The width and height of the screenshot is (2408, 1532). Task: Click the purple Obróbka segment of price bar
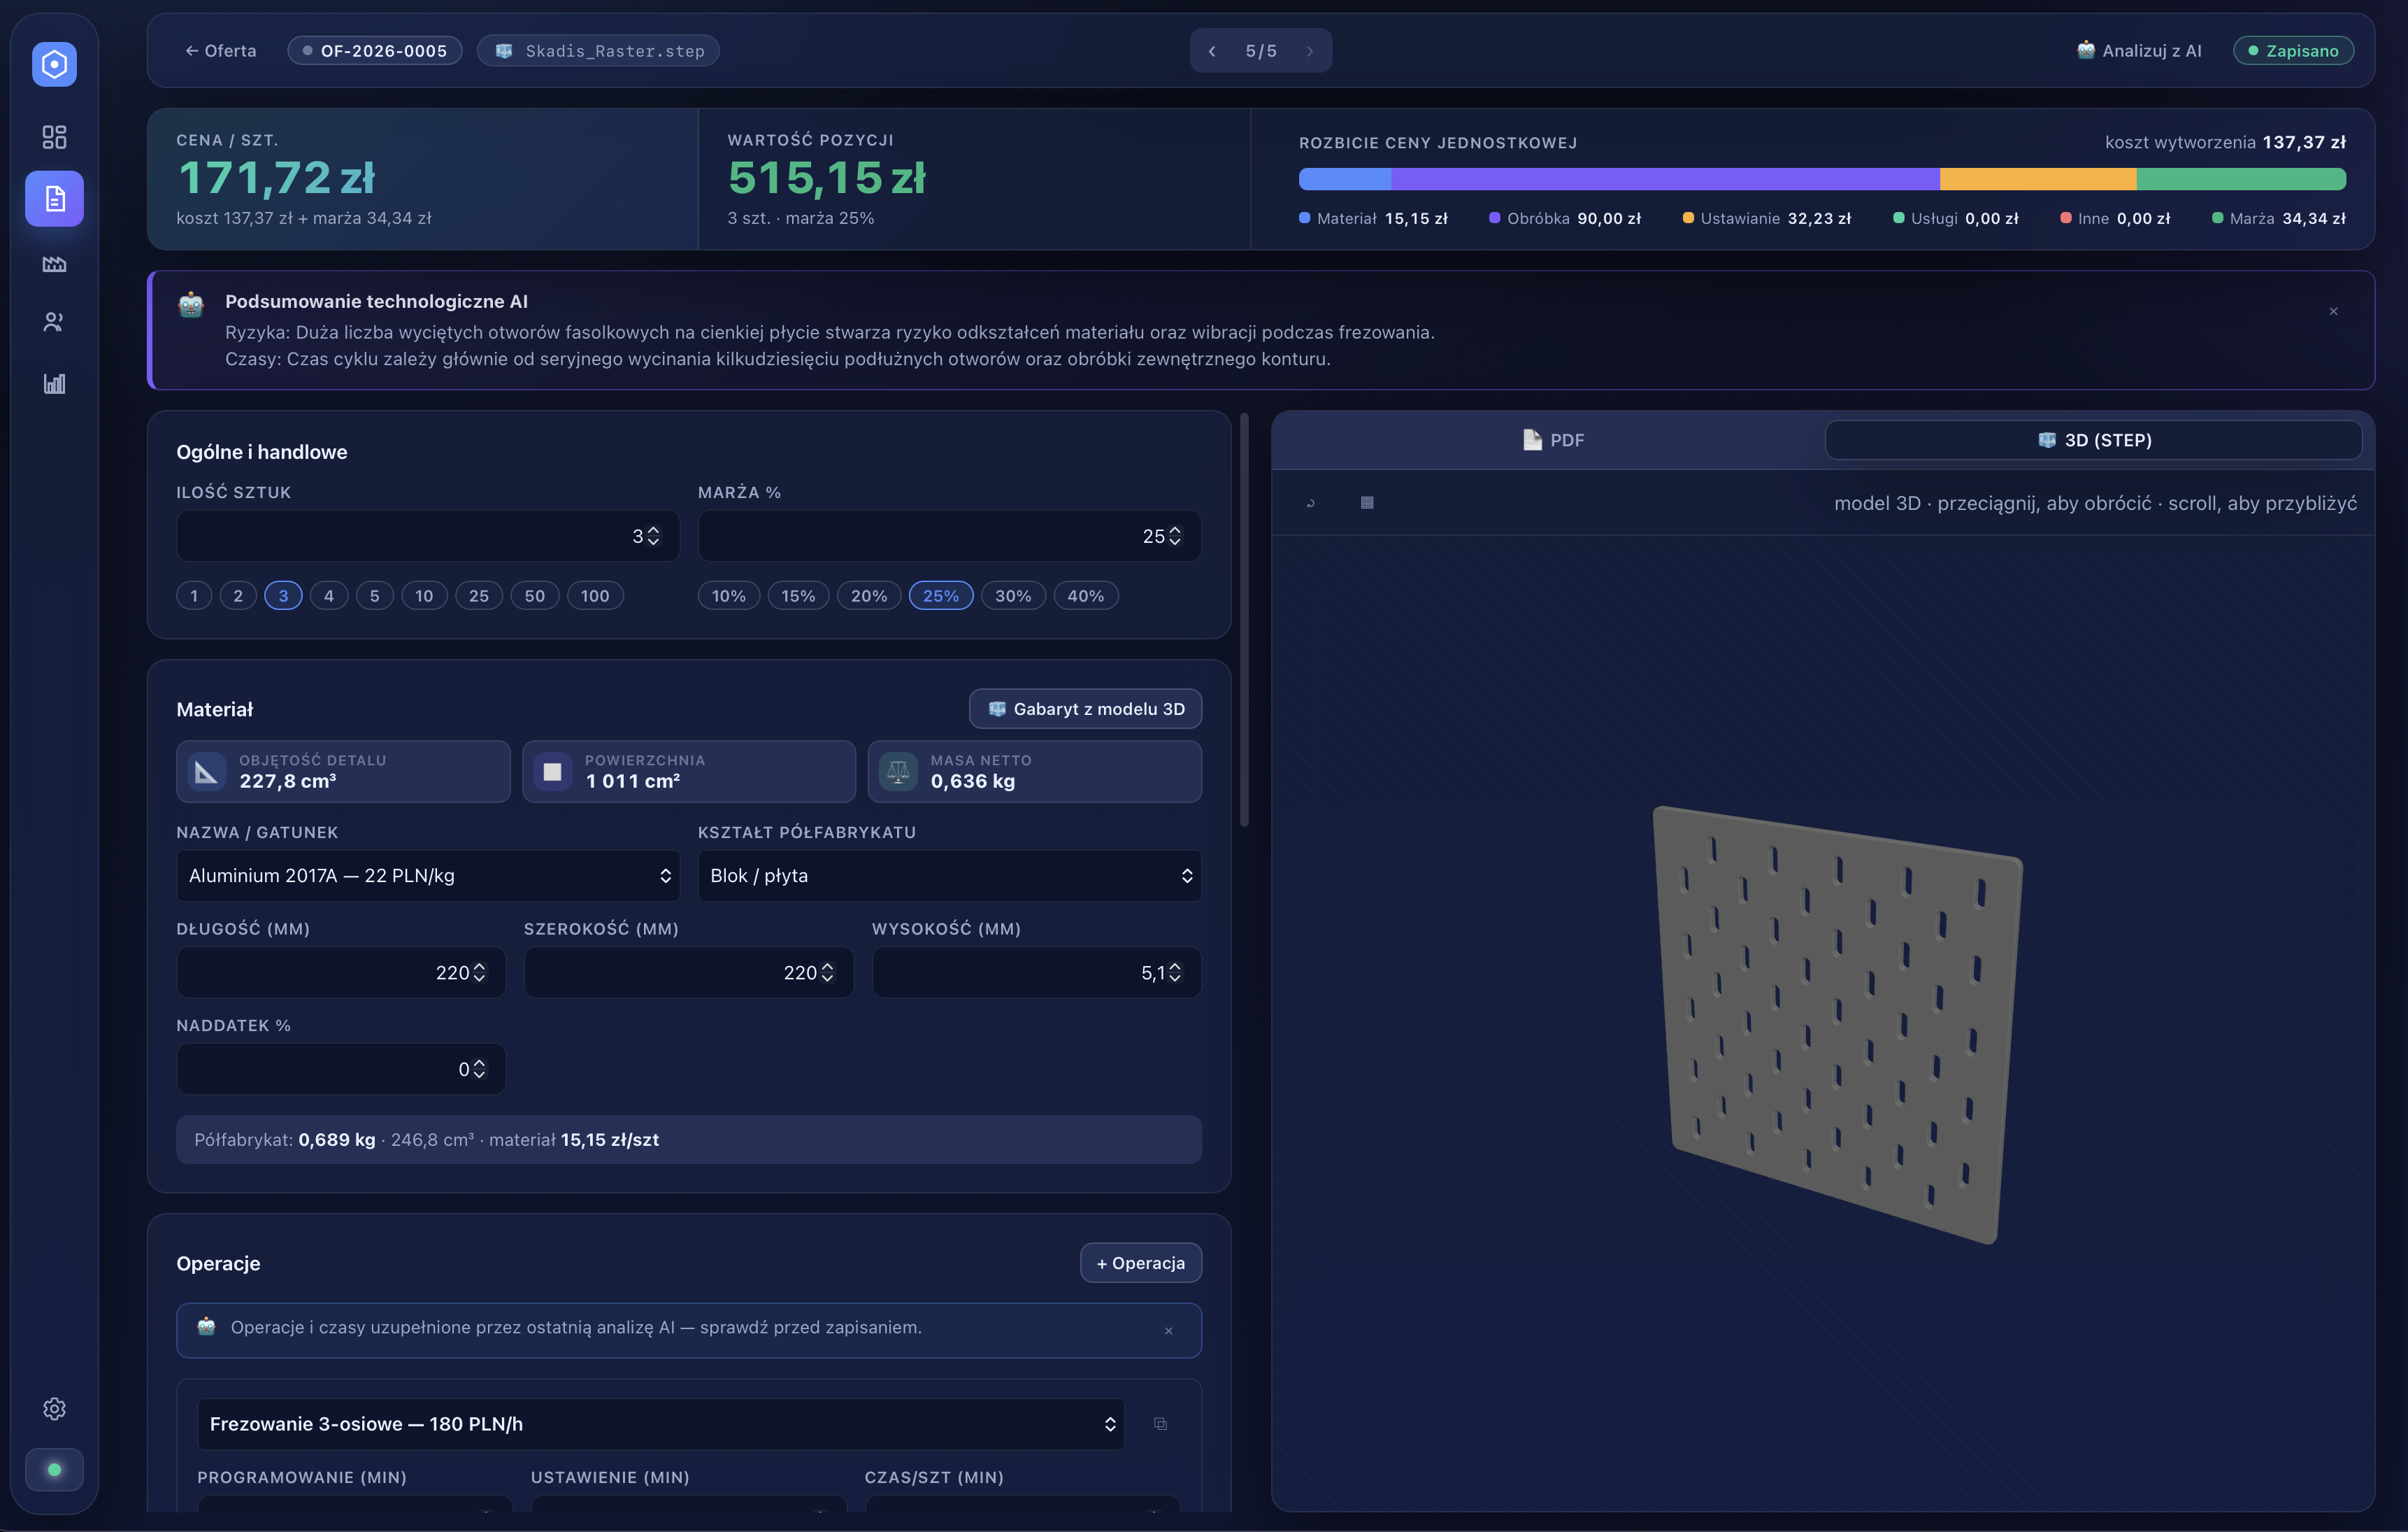pyautogui.click(x=1665, y=179)
